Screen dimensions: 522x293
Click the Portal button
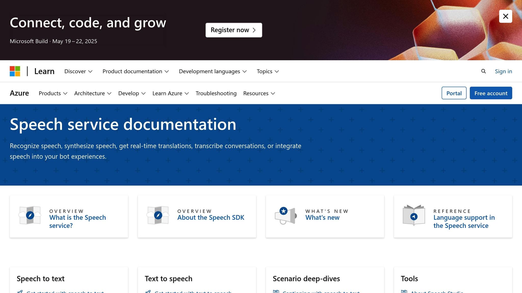[454, 93]
